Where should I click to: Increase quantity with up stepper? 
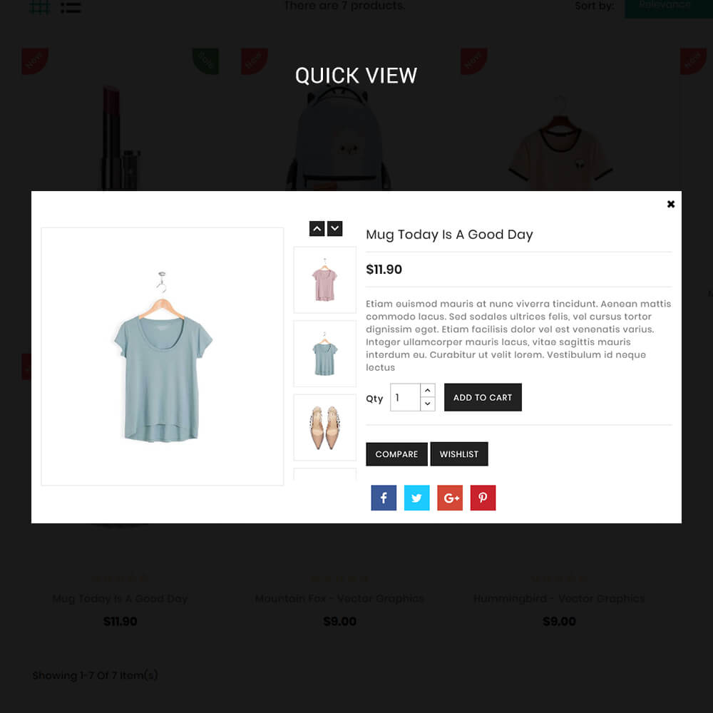coord(427,391)
